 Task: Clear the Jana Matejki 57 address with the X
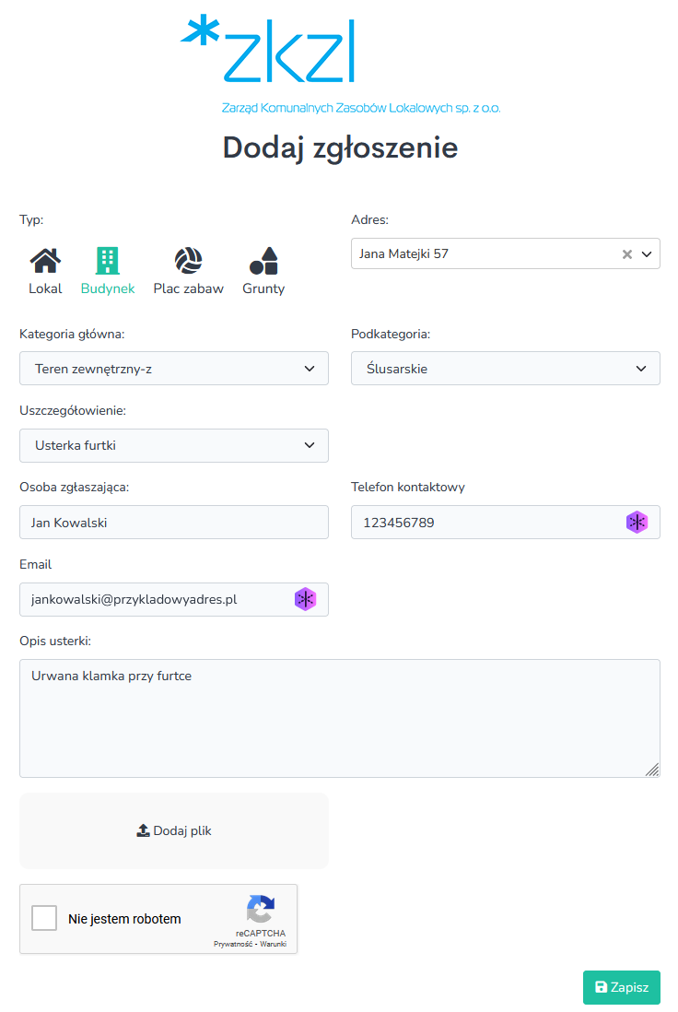point(627,254)
